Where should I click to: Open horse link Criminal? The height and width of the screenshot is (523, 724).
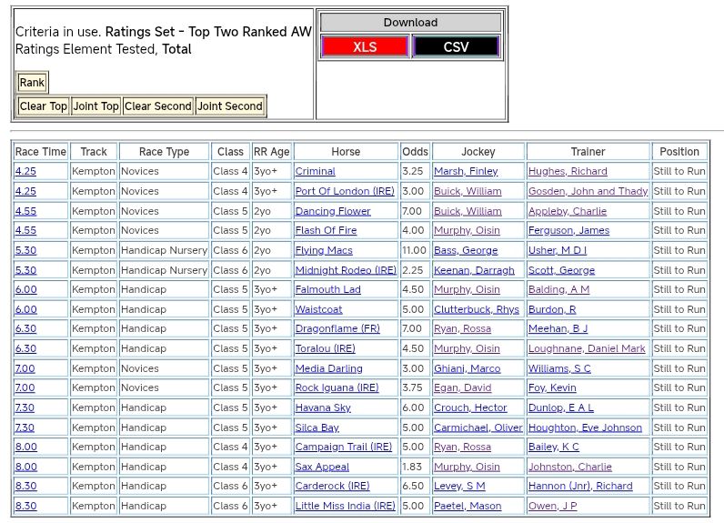coord(315,172)
